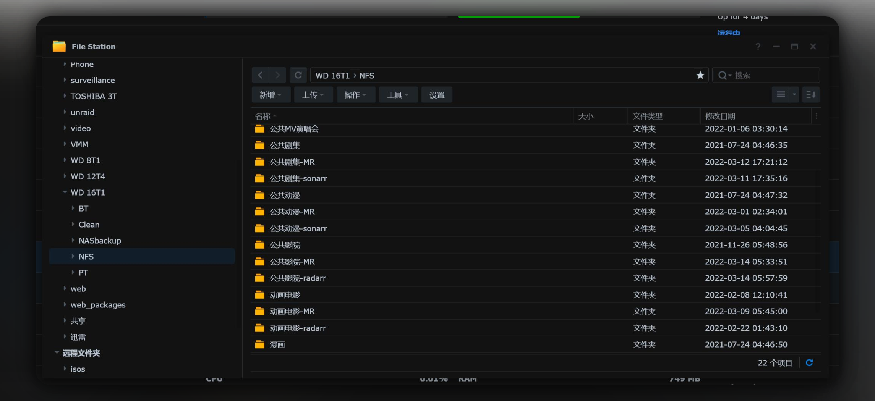875x401 pixels.
Task: Click blue refresh icon beside item count
Action: tap(809, 362)
